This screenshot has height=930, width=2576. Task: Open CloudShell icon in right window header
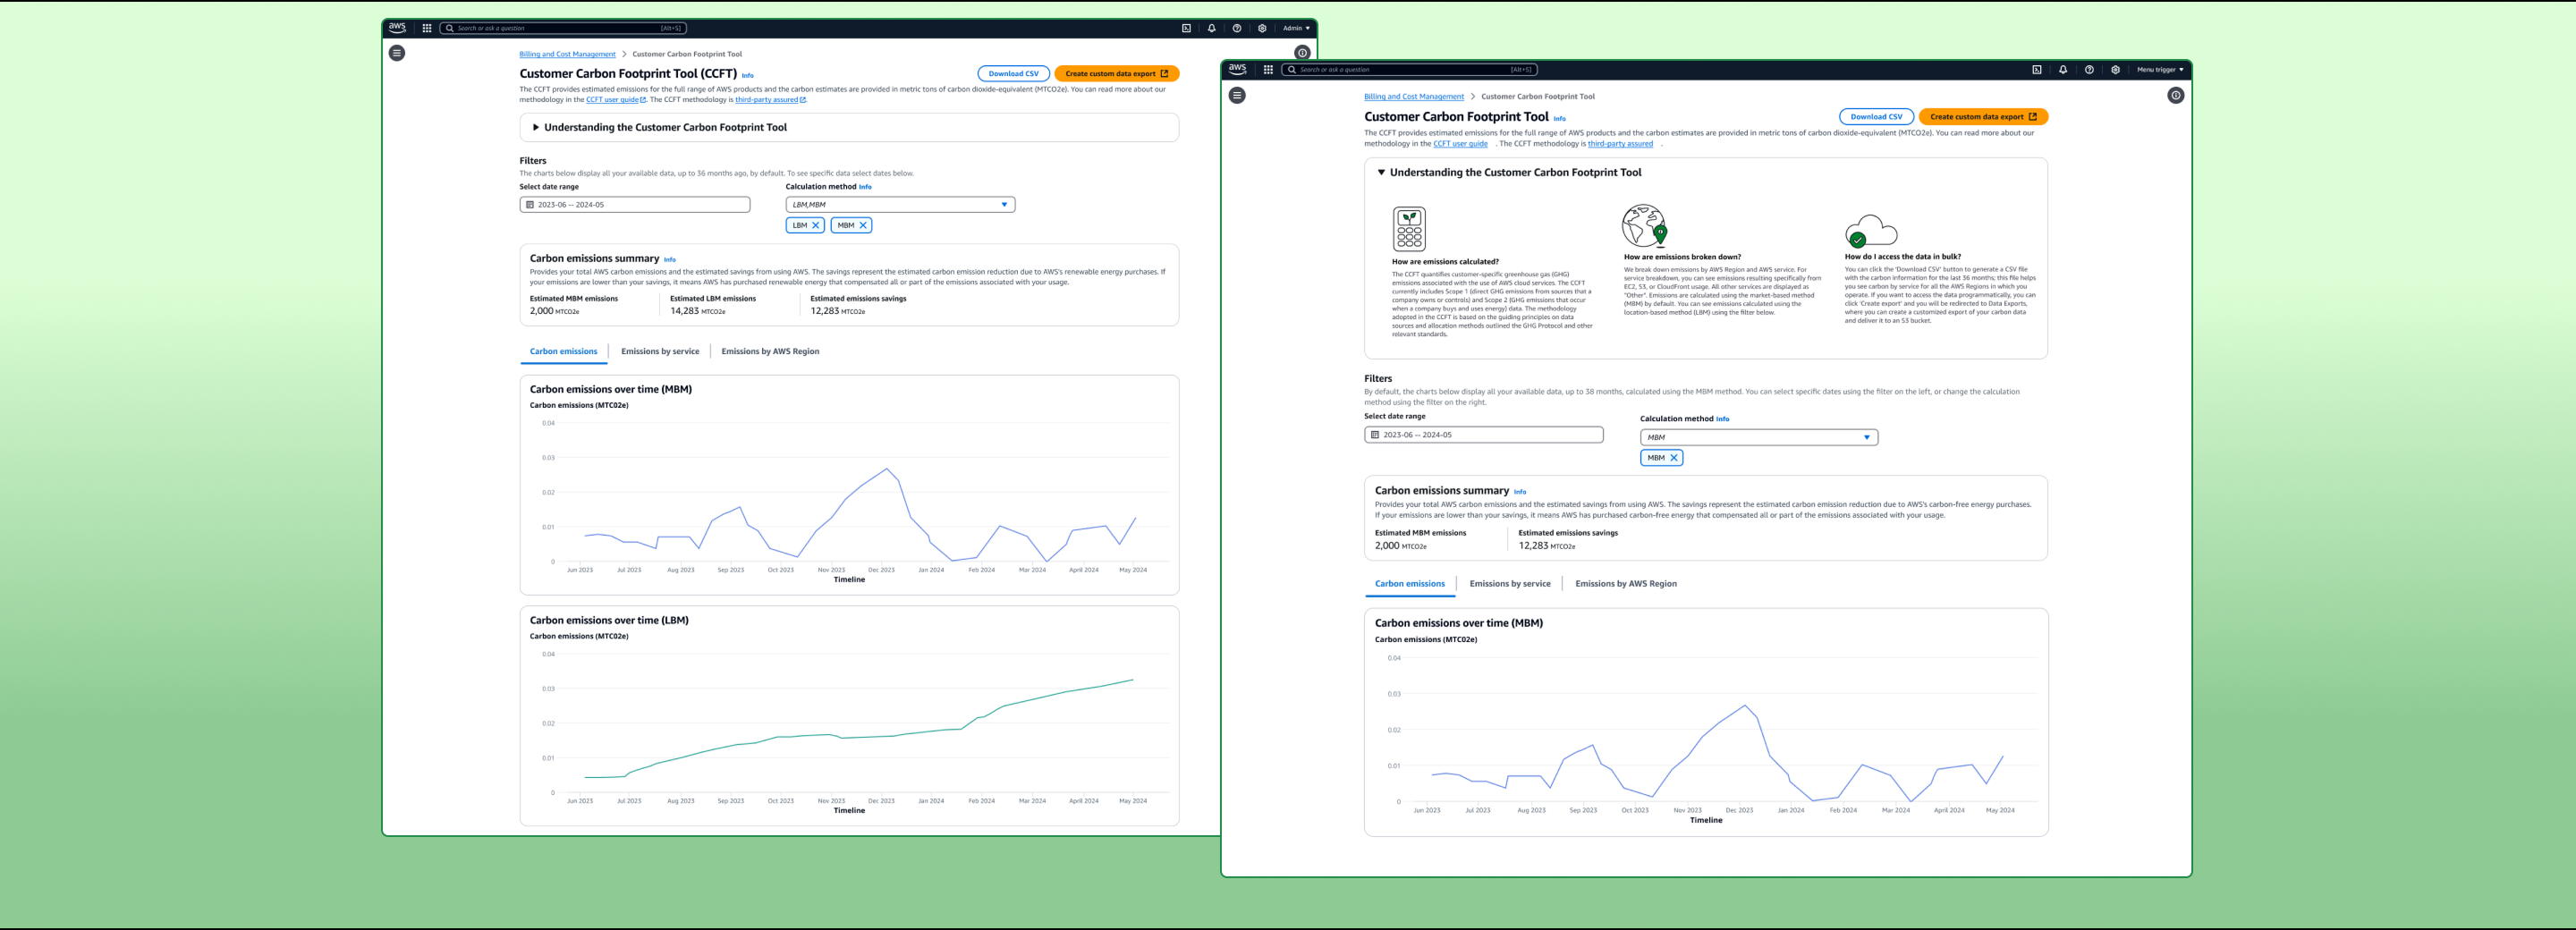click(2037, 69)
